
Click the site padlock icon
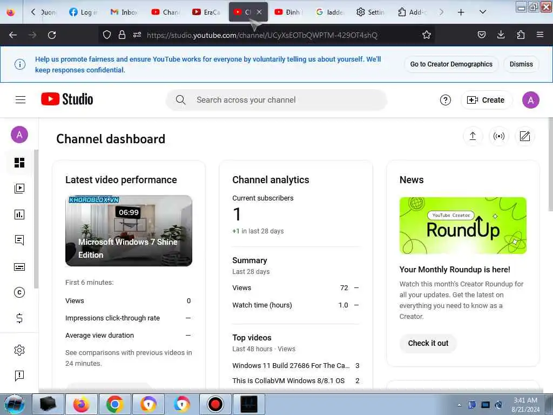pos(122,35)
